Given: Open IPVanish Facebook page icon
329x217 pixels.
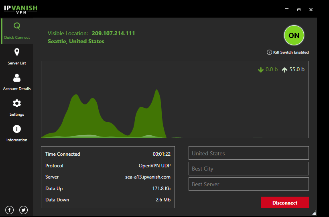Looking at the screenshot, I should [10, 210].
